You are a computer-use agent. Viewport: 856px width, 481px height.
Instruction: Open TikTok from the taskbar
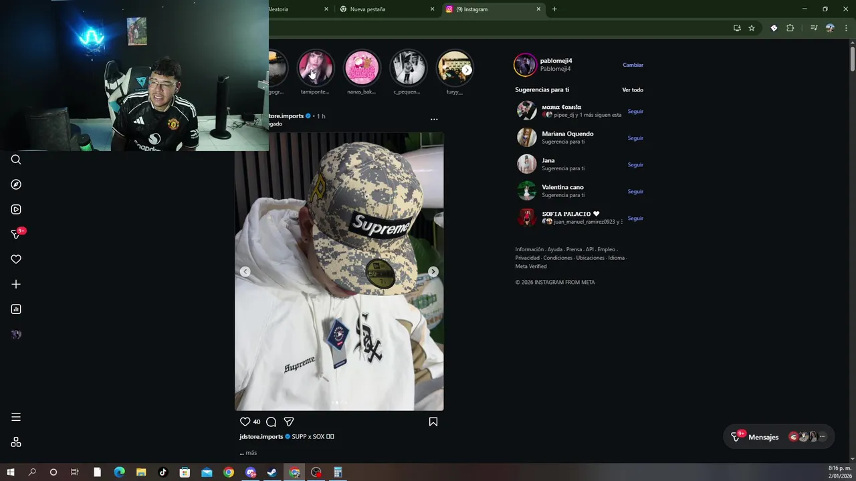(x=163, y=472)
